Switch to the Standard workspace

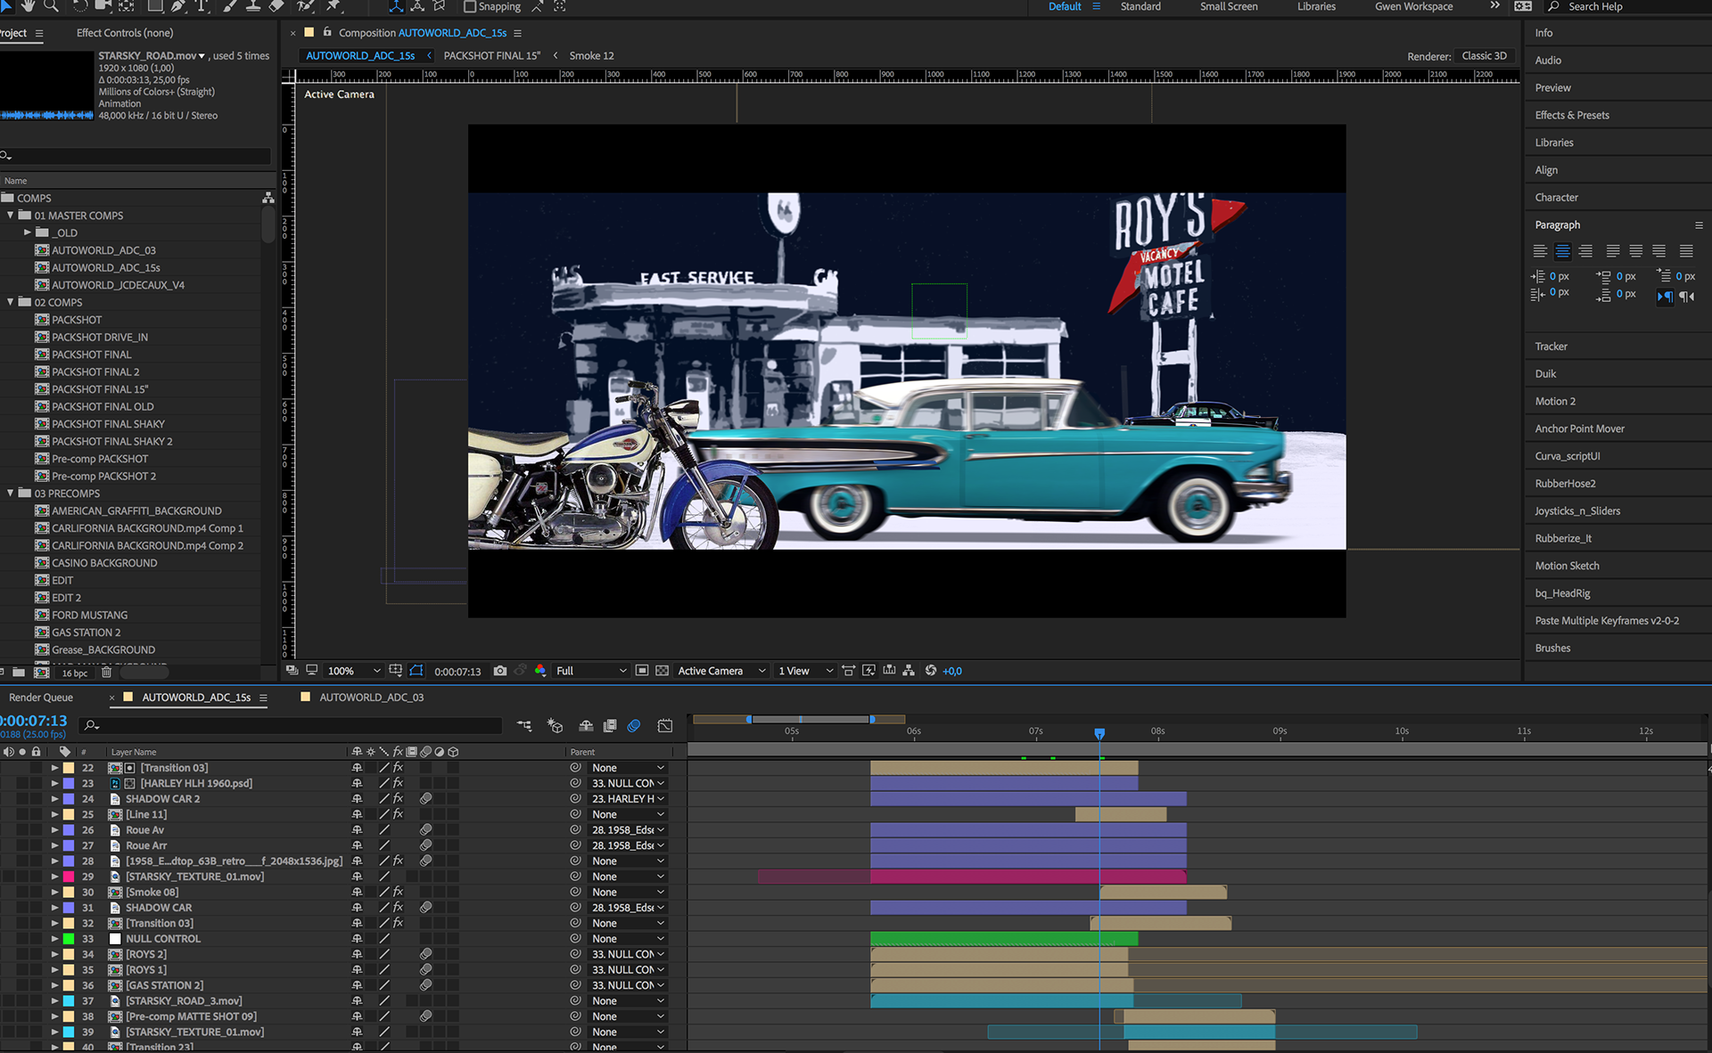1140,6
